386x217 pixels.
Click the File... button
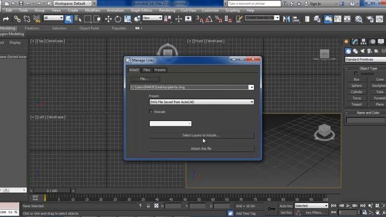(x=145, y=79)
